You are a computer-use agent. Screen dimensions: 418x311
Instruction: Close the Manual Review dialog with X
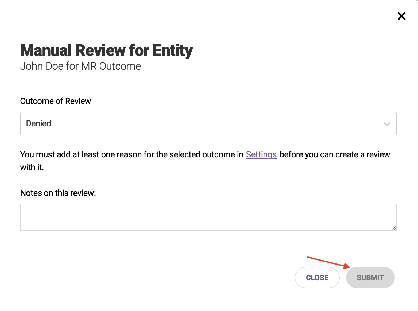pyautogui.click(x=401, y=16)
